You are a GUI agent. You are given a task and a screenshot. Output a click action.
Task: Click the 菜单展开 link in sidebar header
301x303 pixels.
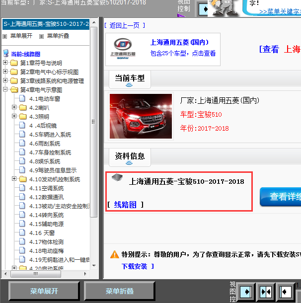pos(21,36)
